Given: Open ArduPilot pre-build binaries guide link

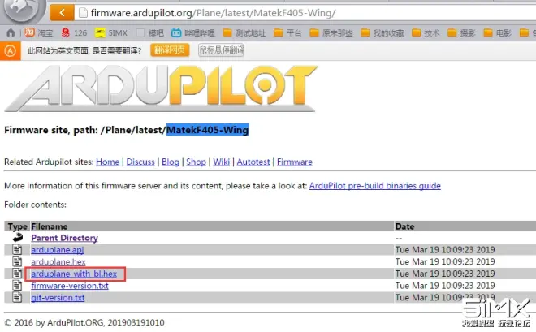Looking at the screenshot, I should pyautogui.click(x=375, y=186).
